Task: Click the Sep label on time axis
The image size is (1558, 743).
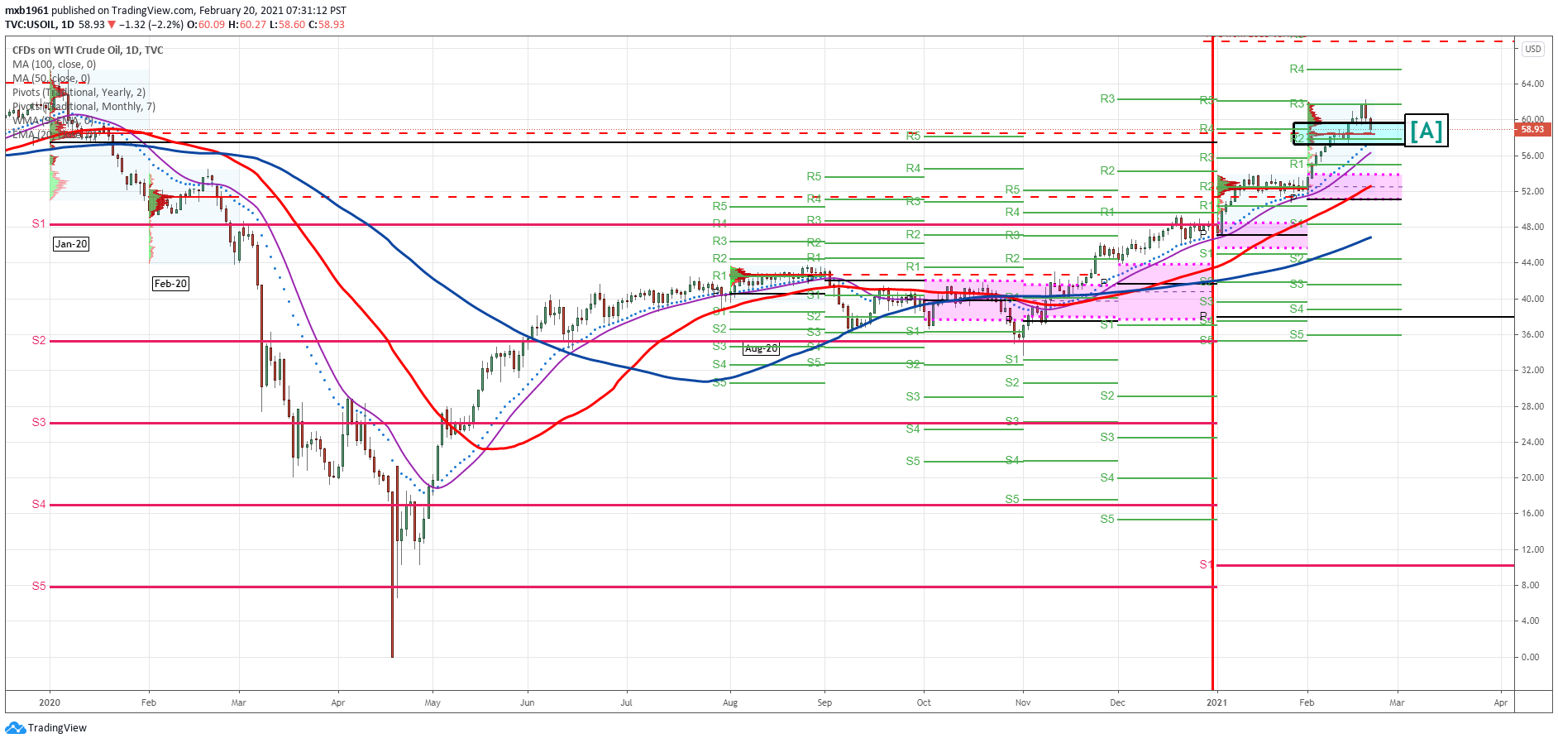Action: coord(824,702)
